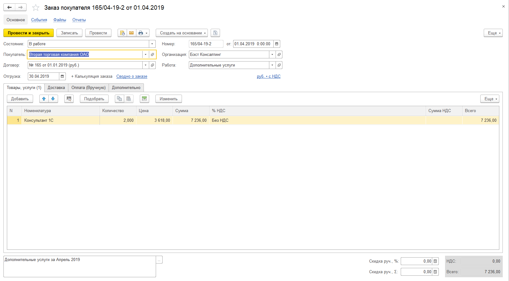This screenshot has width=509, height=281.
Task: Expand the Договор dropdown list
Action: (145, 65)
